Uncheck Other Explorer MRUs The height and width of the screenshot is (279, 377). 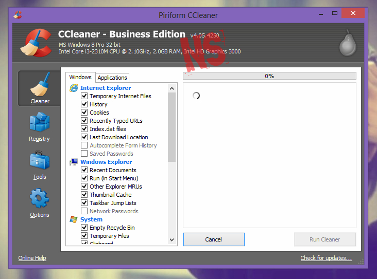click(84, 186)
